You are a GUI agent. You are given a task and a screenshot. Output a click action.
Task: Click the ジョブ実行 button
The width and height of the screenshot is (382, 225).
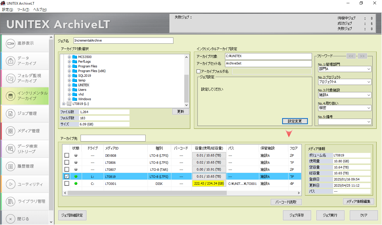[330, 215]
